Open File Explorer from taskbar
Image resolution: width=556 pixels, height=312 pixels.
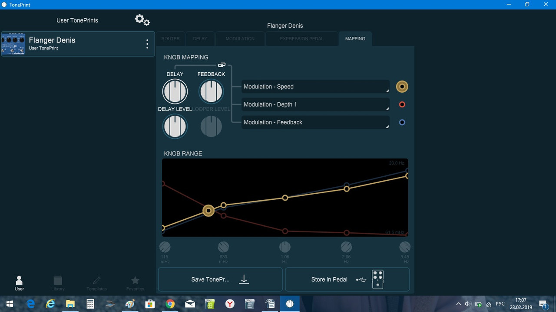(70, 304)
